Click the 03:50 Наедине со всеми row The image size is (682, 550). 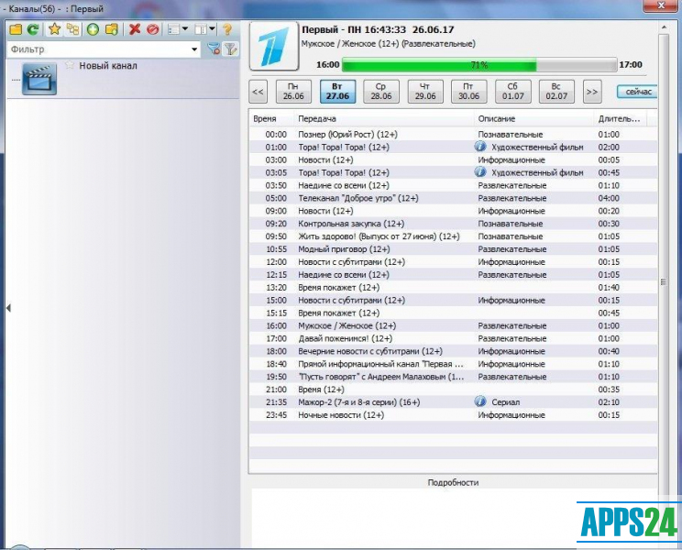click(x=453, y=185)
